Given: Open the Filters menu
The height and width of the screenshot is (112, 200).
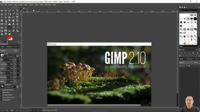Looking at the screenshot, I should coord(42,5).
